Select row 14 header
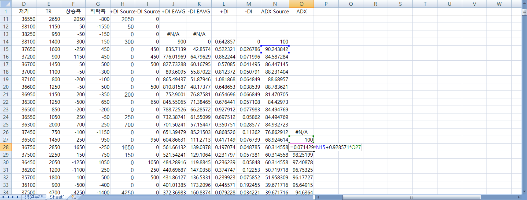527x200 pixels. [x=5, y=42]
